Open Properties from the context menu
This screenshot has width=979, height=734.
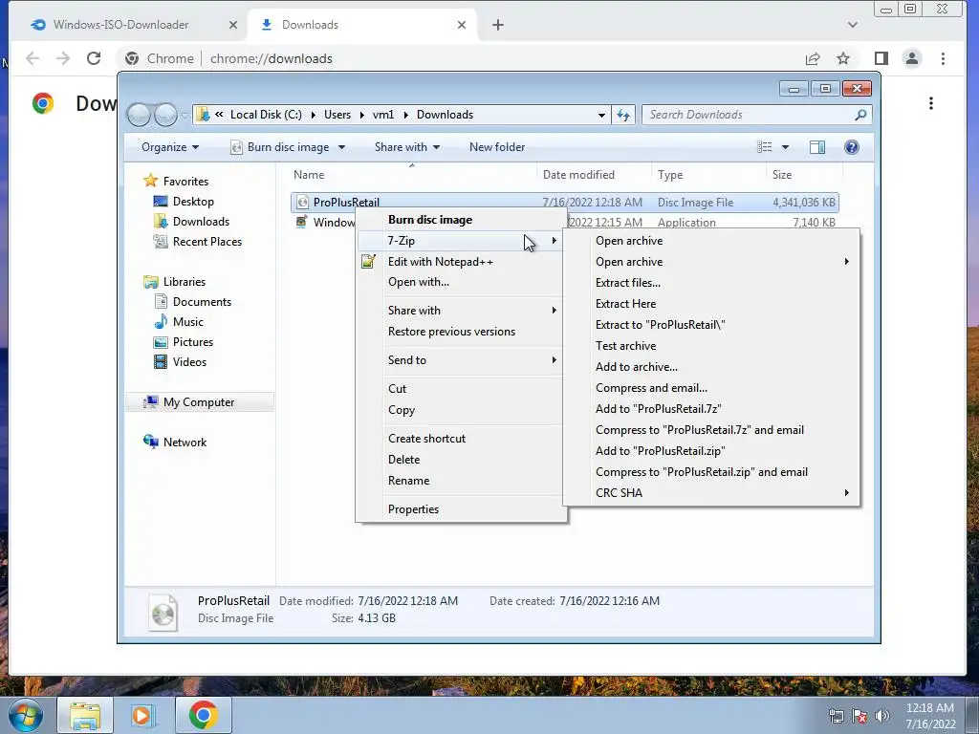pyautogui.click(x=461, y=509)
